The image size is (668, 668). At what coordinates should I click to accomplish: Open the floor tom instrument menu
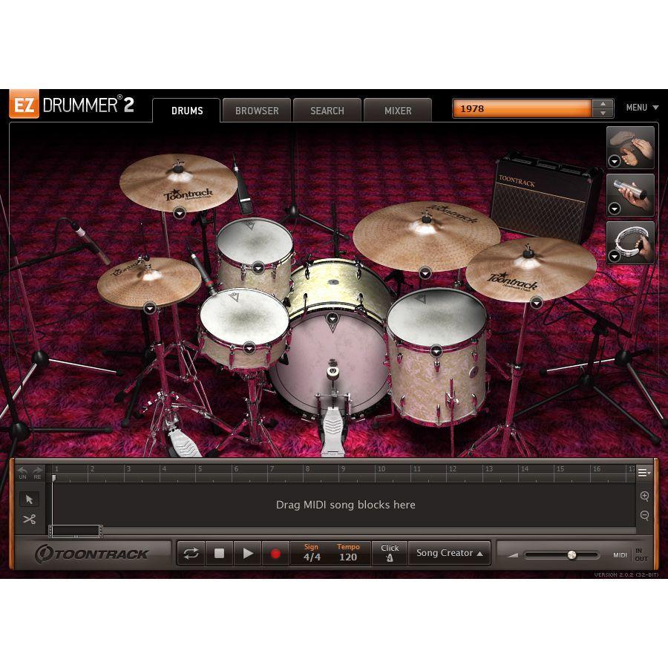click(x=436, y=350)
